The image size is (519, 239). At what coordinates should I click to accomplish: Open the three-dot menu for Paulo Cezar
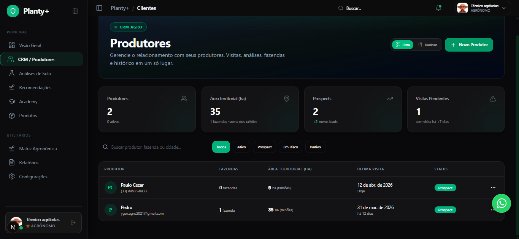(x=493, y=187)
